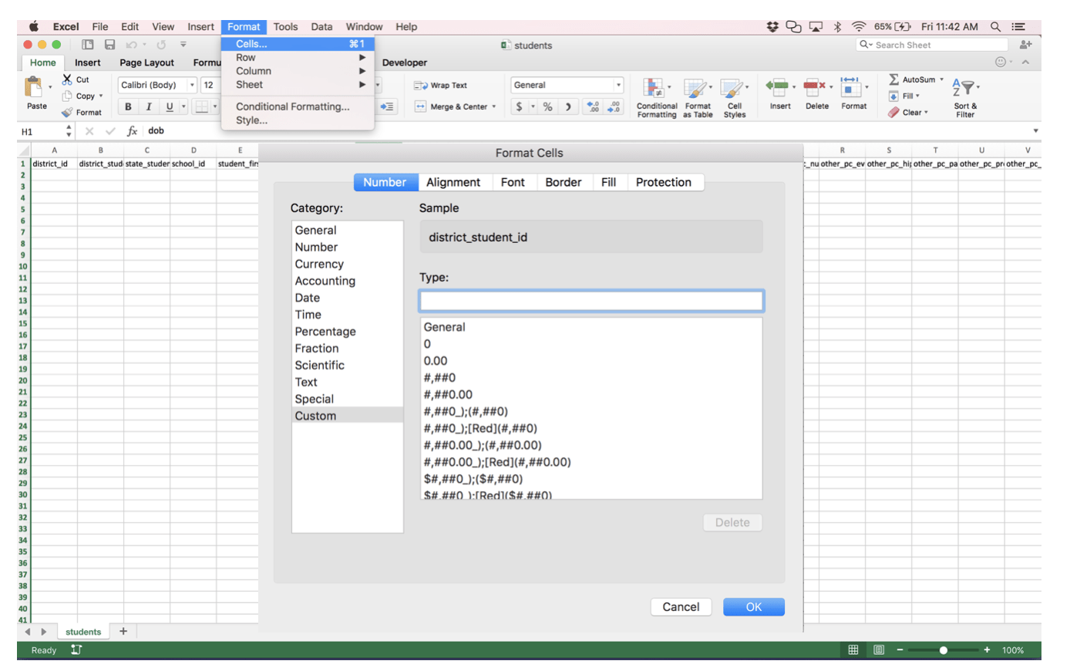Click the Paste clipboard icon
The image size is (1070, 671).
(x=33, y=86)
